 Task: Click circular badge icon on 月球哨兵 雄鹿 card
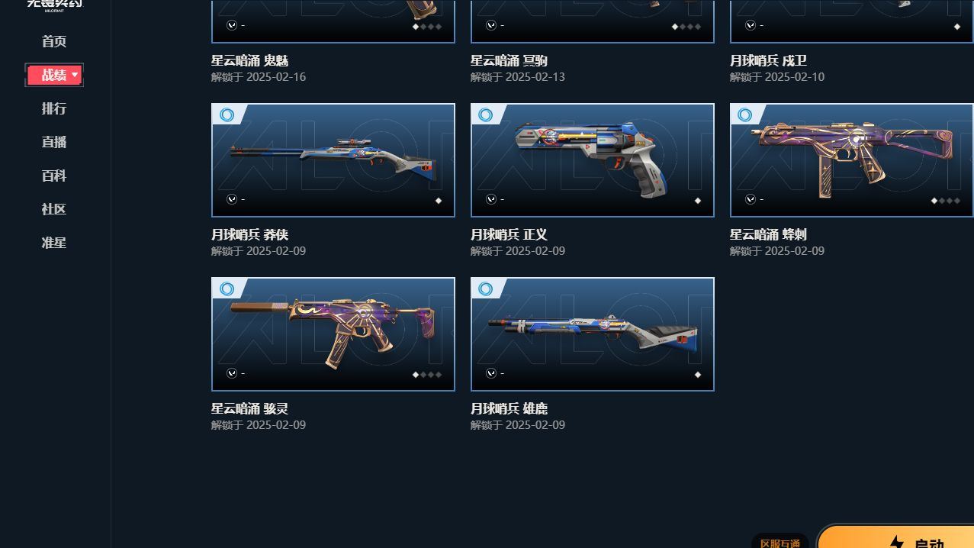(x=486, y=289)
